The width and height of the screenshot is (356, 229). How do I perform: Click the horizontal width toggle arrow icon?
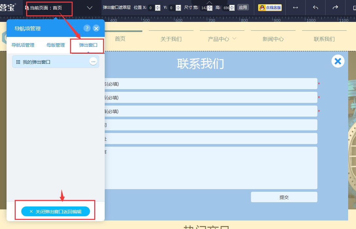coord(295,8)
